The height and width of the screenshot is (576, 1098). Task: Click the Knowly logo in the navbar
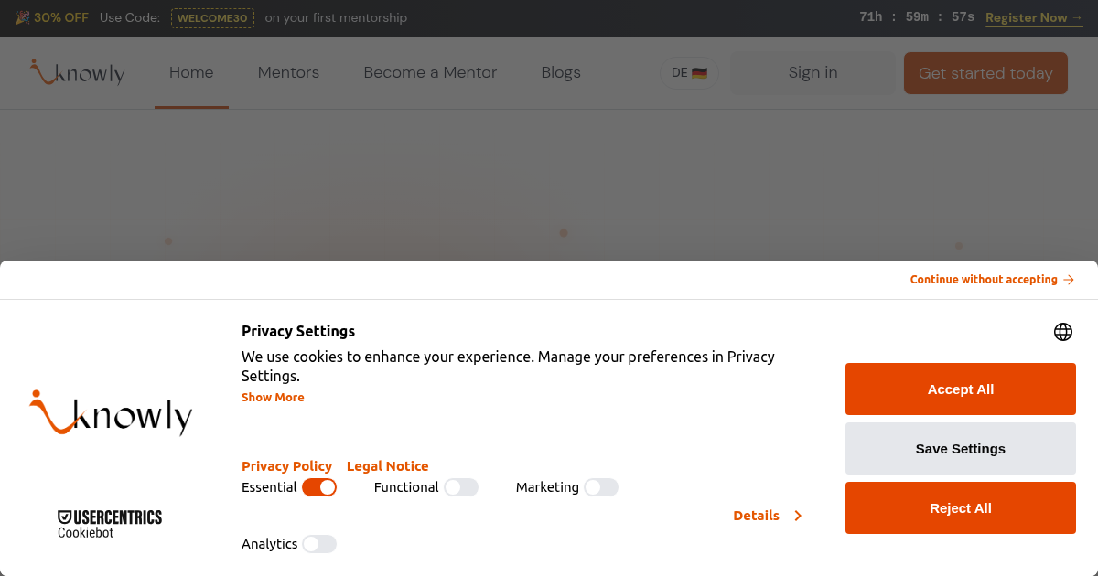pyautogui.click(x=77, y=73)
